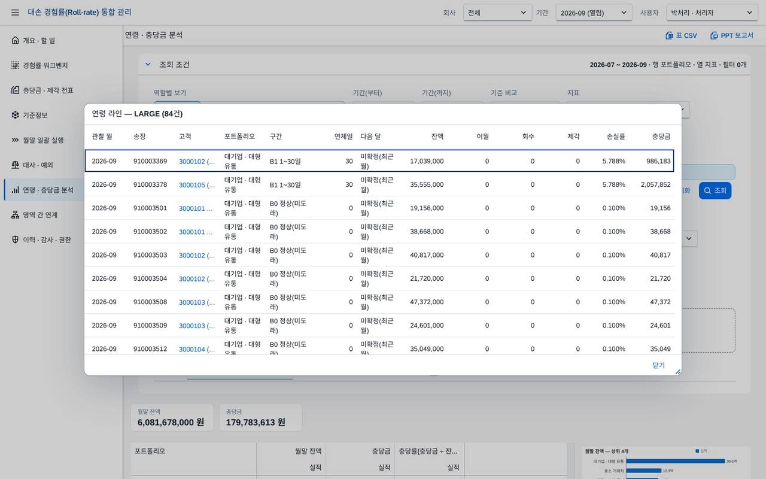Click the PPT 보고서 button
766x479 pixels.
732,36
